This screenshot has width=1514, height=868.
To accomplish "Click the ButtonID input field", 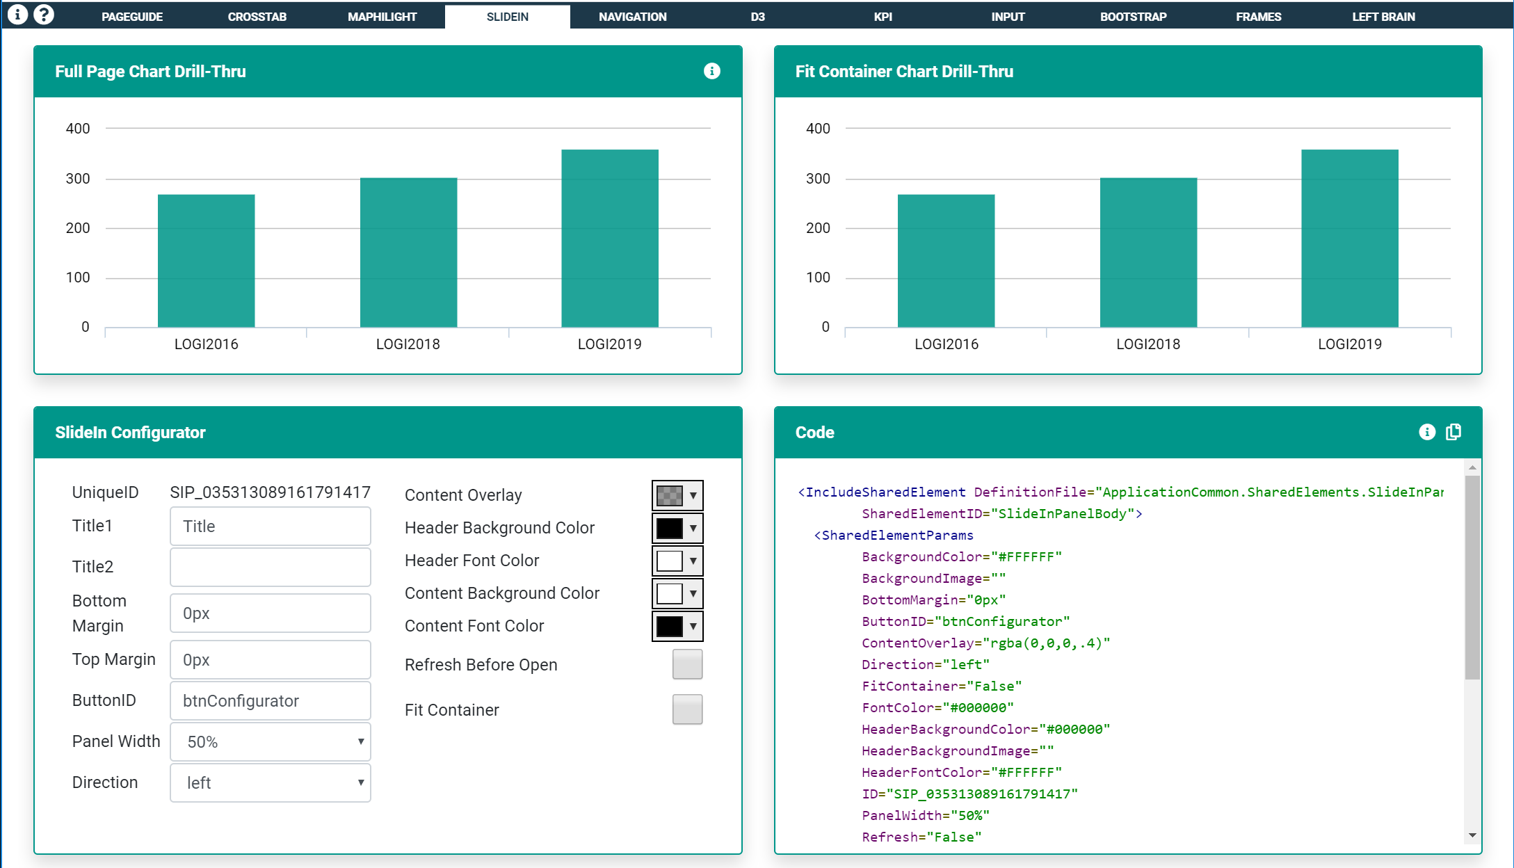I will (x=271, y=700).
